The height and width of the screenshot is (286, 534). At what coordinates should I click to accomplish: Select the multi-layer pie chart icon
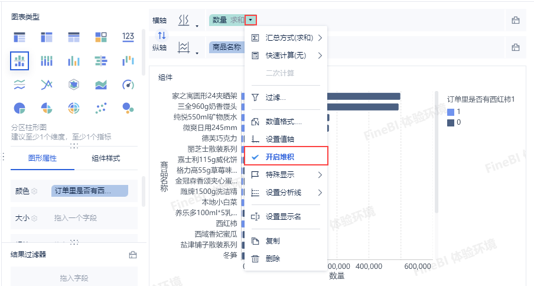[74, 108]
